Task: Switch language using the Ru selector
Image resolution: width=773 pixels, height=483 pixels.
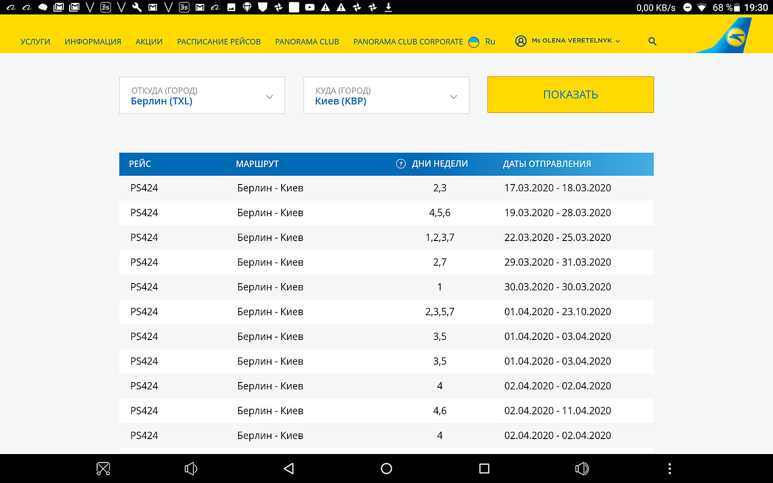Action: tap(489, 42)
